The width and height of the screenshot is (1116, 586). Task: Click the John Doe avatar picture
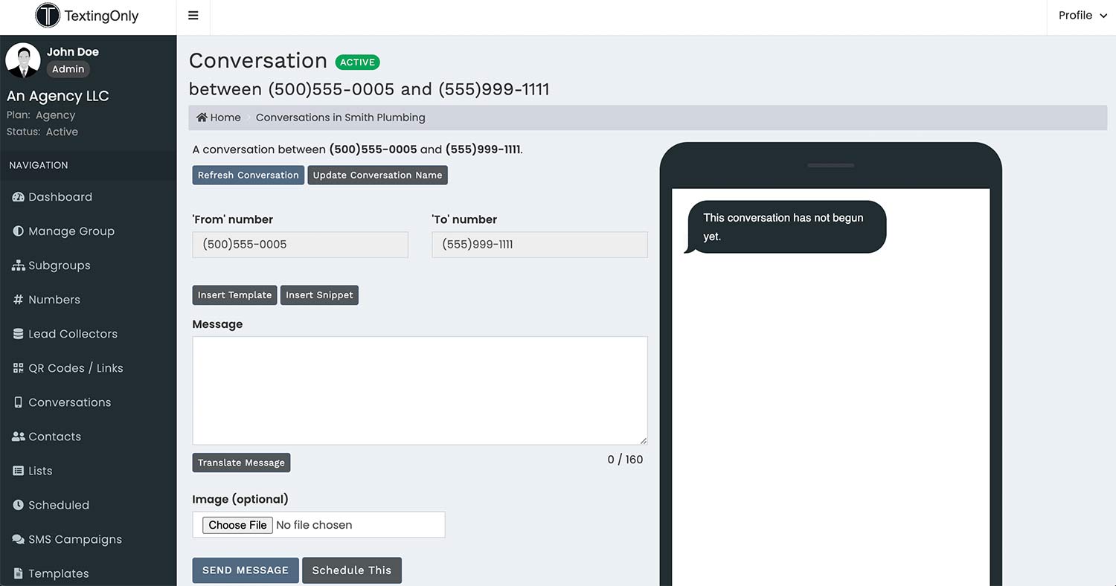[23, 60]
